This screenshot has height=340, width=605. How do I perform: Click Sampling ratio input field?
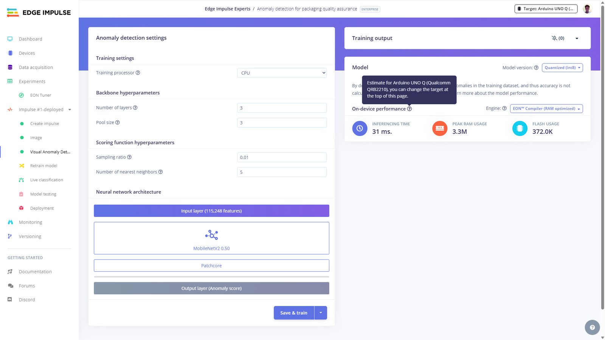tap(282, 157)
